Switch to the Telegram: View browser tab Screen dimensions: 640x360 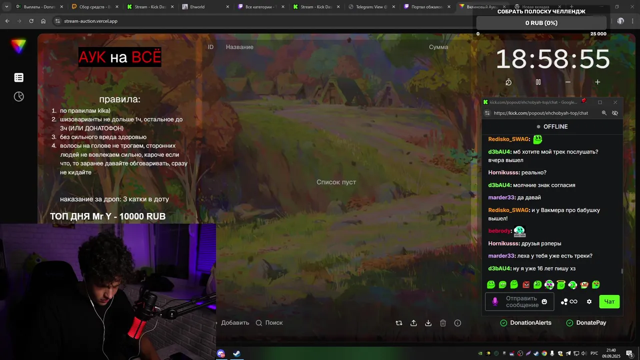371,7
